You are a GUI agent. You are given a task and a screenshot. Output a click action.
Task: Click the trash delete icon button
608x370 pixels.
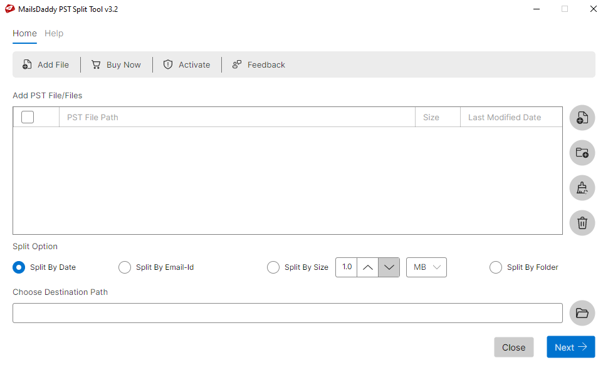point(582,223)
